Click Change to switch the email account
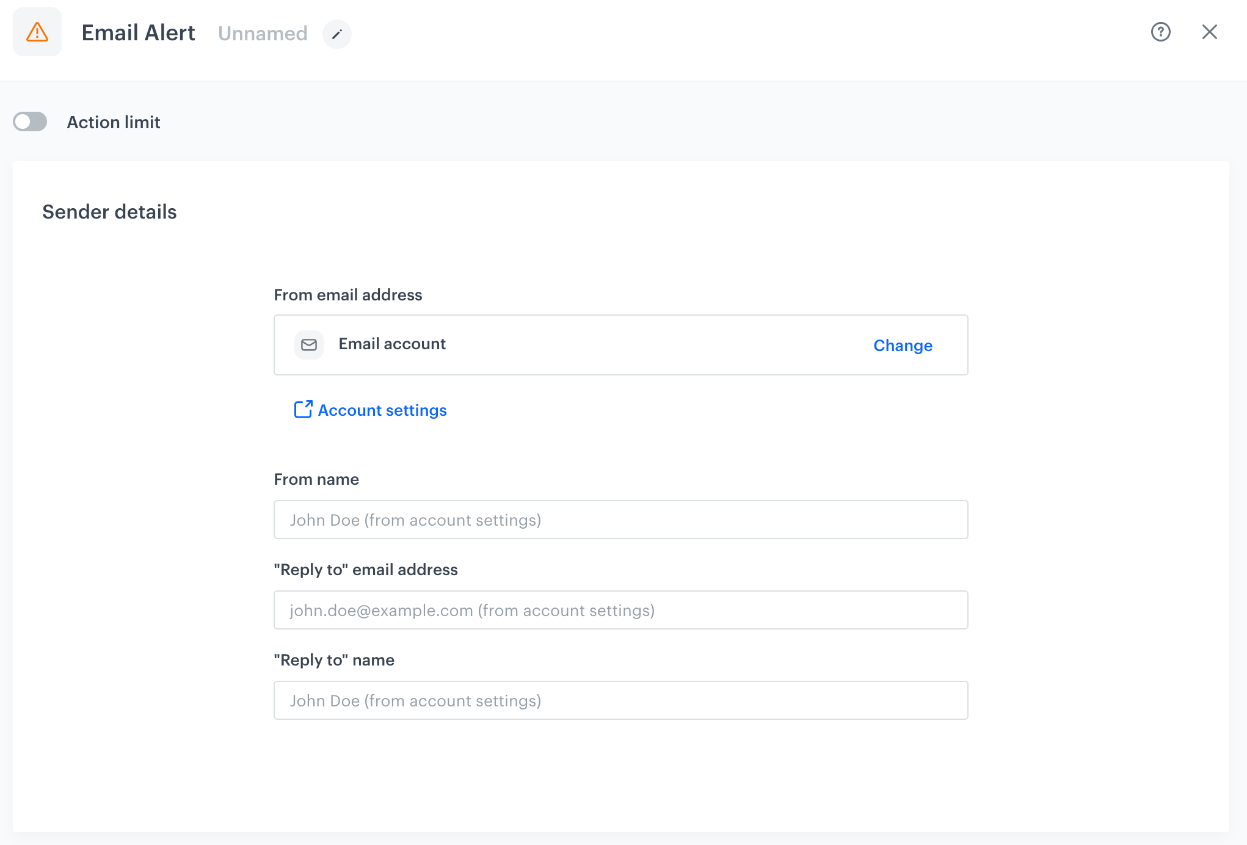Image resolution: width=1247 pixels, height=845 pixels. [x=903, y=345]
